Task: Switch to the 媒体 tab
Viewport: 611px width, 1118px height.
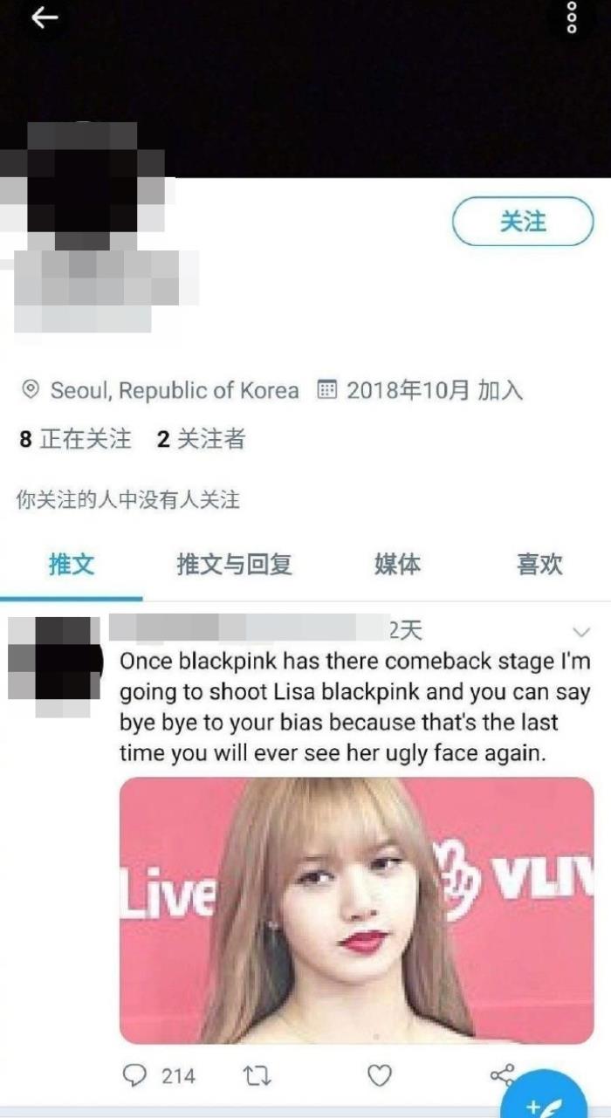Action: (397, 565)
